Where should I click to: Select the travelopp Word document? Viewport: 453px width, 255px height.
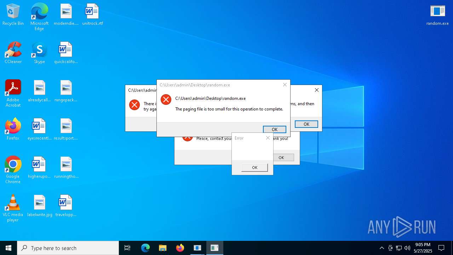[x=66, y=206]
